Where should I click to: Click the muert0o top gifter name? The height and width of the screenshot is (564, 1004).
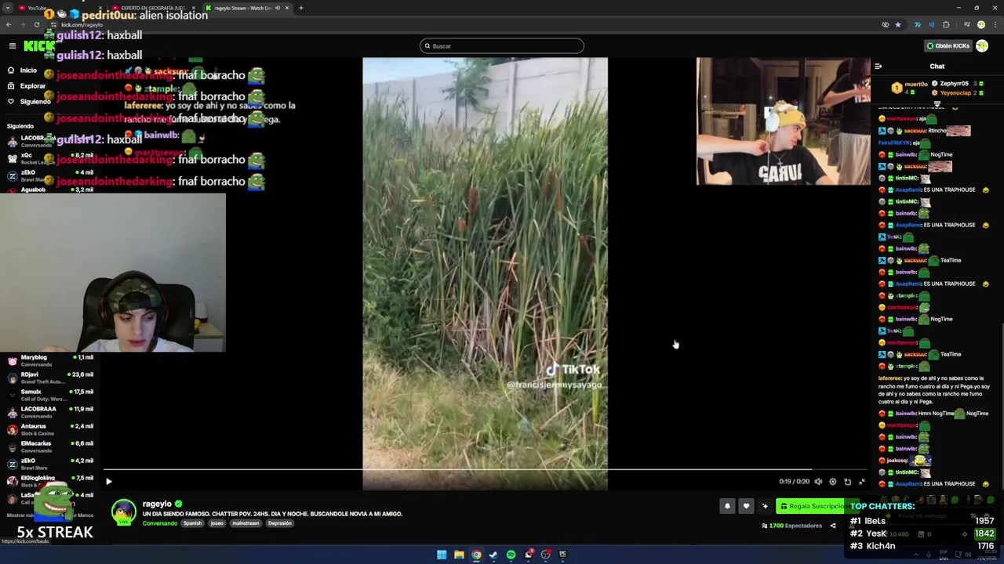(916, 84)
